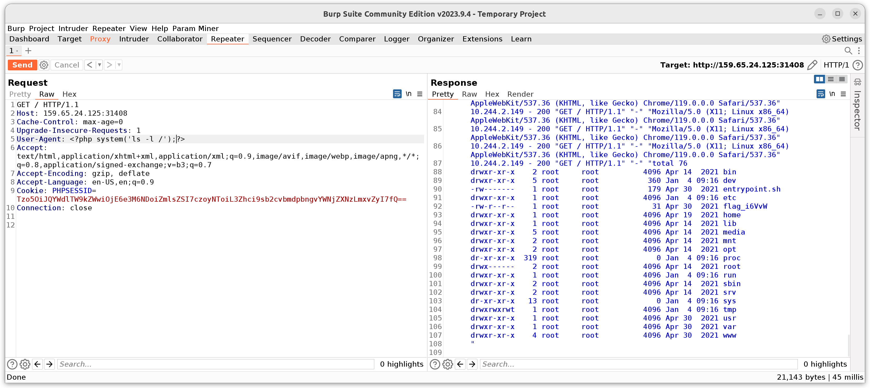Screen dimensions: 870x388
Task: Click the Cancel button
Action: (x=66, y=65)
